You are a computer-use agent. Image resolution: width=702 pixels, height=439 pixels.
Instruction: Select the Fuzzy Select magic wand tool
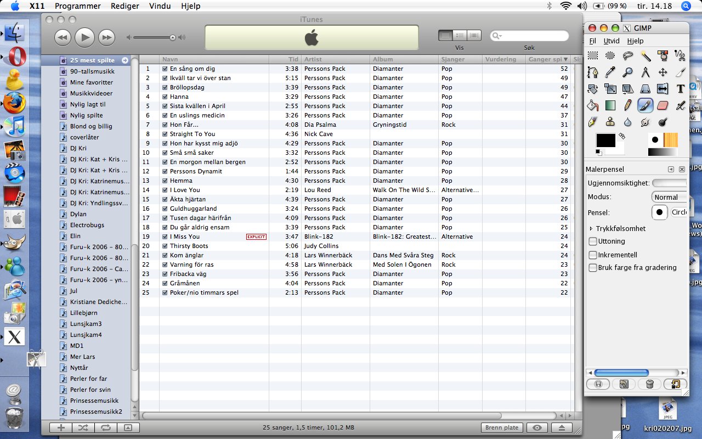pyautogui.click(x=646, y=55)
